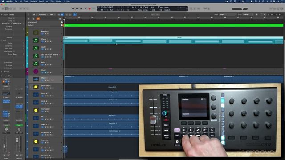Viewport: 285px width, 160px height.
Task: Click the Drums 2023 yellow stack icon
Action: point(36,87)
